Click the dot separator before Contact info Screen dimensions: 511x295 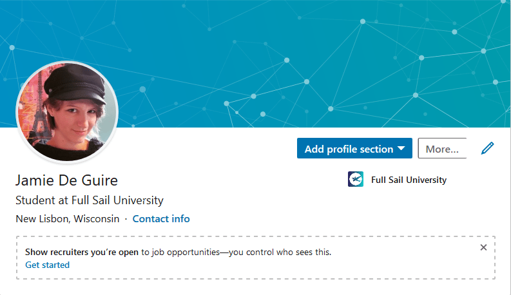pyautogui.click(x=126, y=218)
